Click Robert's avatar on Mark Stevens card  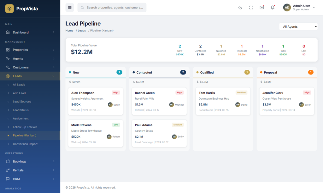click(x=109, y=137)
